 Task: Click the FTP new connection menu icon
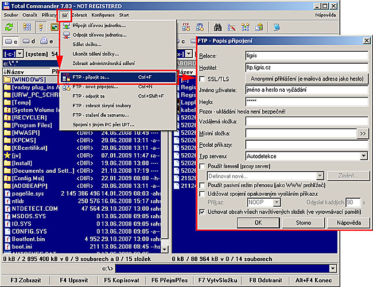coord(67,87)
